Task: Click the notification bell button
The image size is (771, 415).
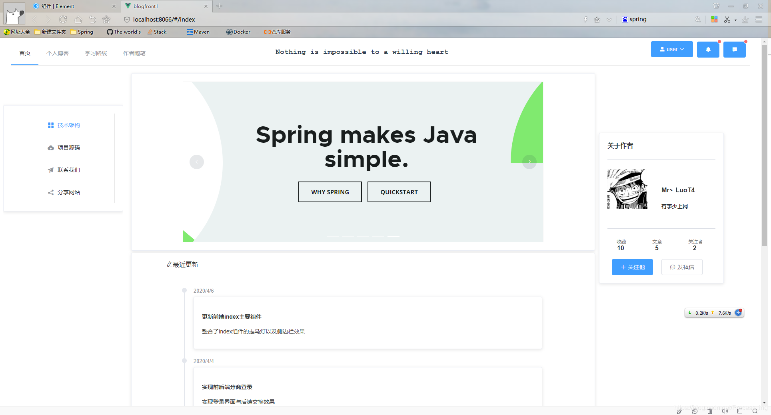Action: pos(708,49)
